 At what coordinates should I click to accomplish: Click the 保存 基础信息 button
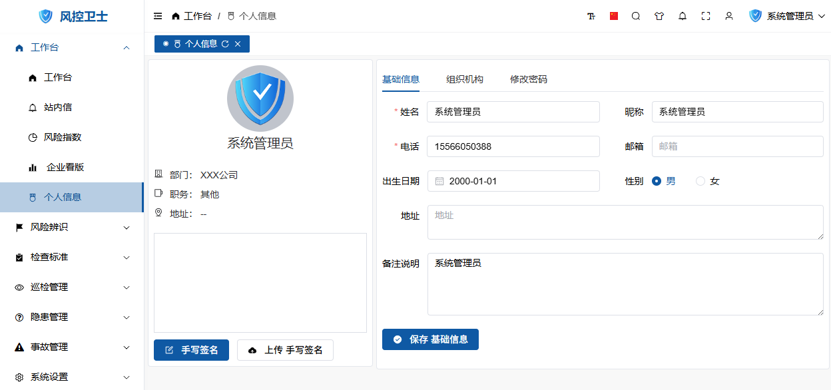click(430, 339)
